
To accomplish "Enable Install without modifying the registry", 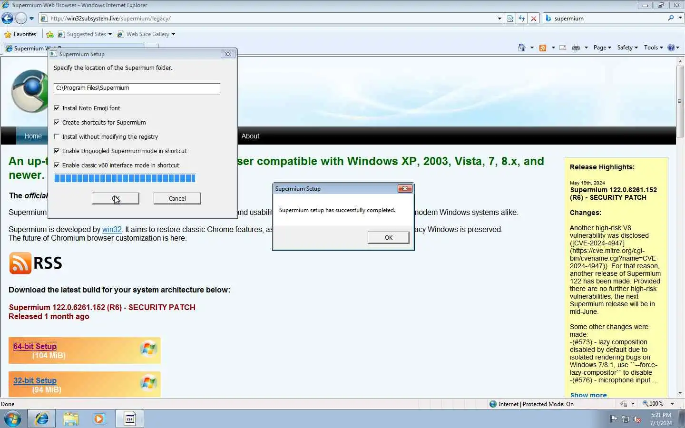I will [57, 136].
